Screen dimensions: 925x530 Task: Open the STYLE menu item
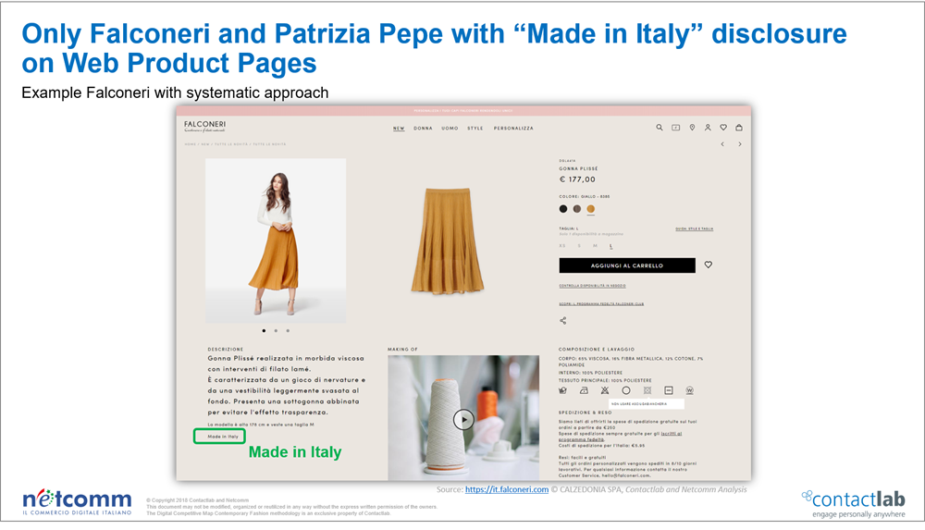click(x=475, y=128)
